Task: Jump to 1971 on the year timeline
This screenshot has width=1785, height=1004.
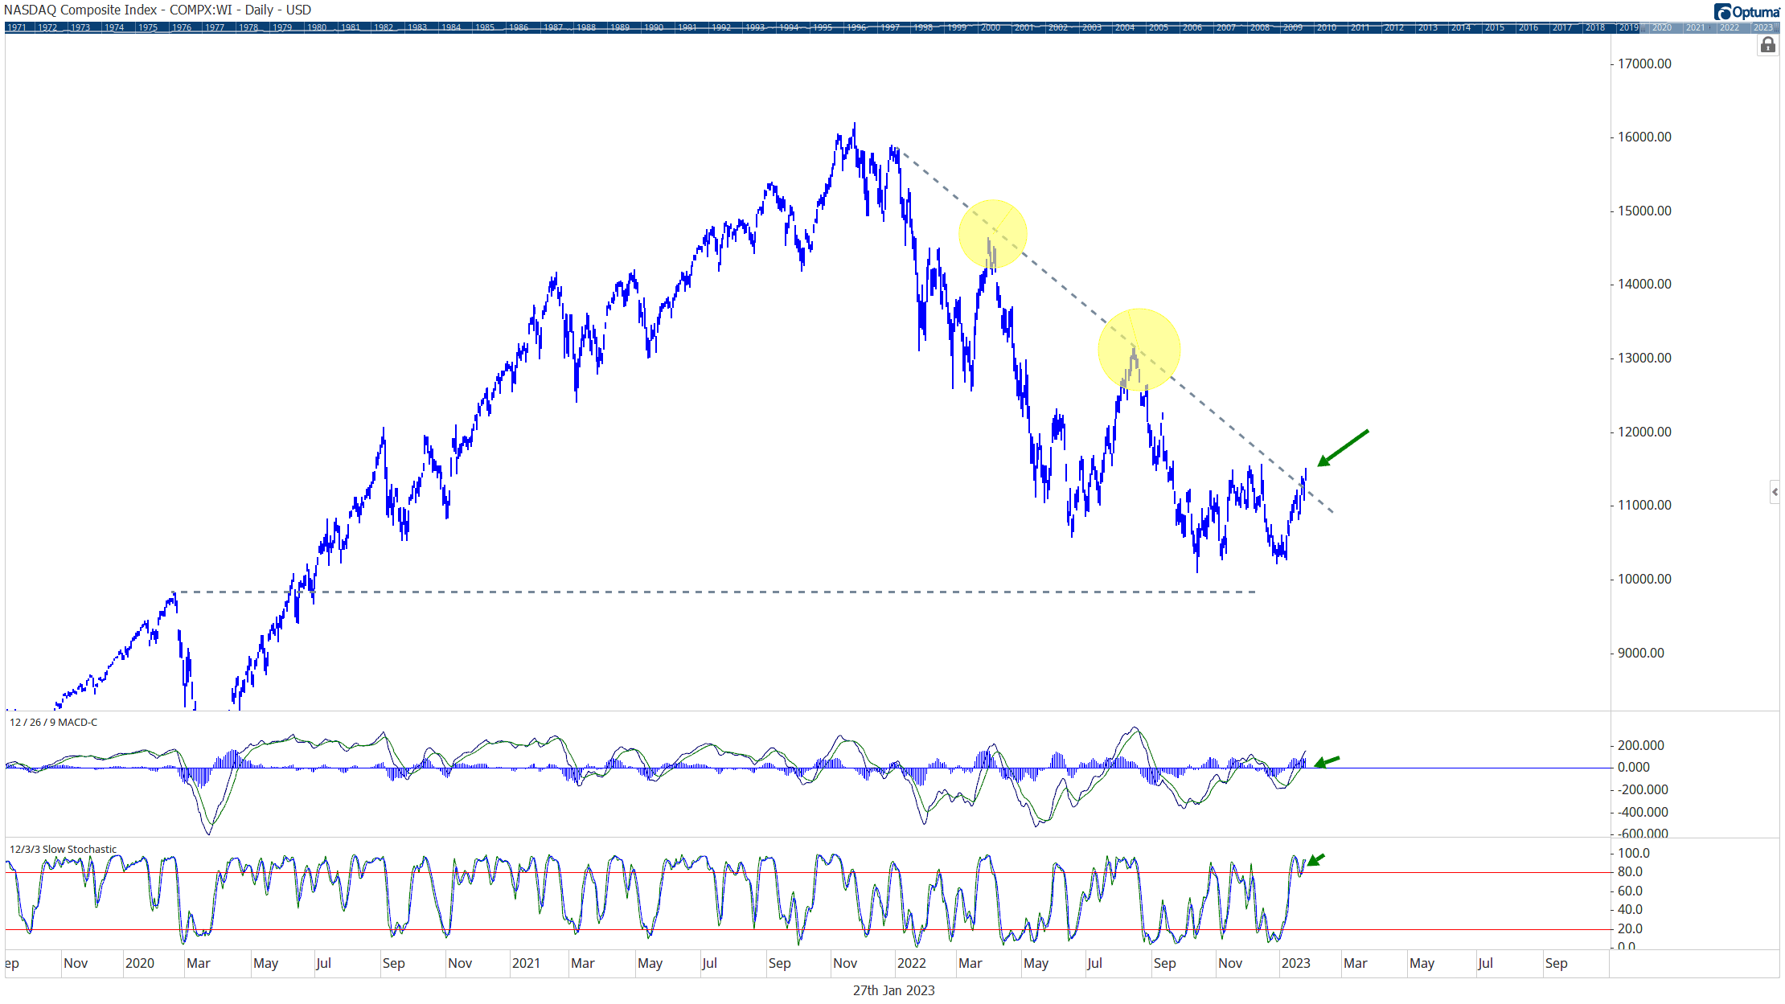Action: point(17,27)
